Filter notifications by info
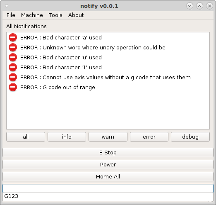This screenshot has height=205, width=216. point(67,137)
